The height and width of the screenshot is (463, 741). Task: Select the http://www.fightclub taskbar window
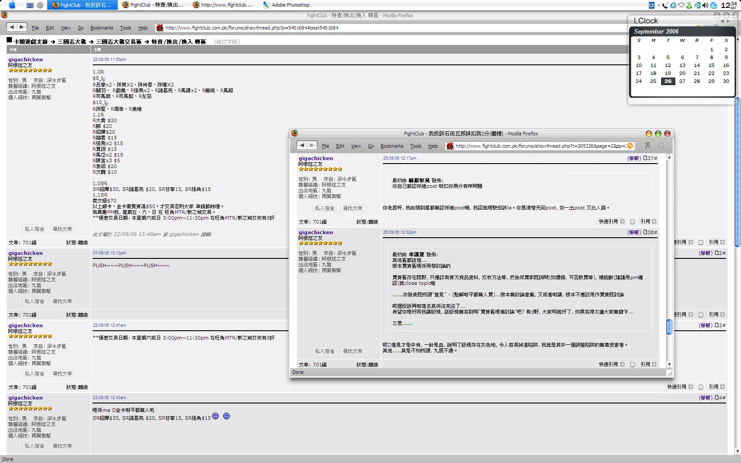(x=223, y=5)
